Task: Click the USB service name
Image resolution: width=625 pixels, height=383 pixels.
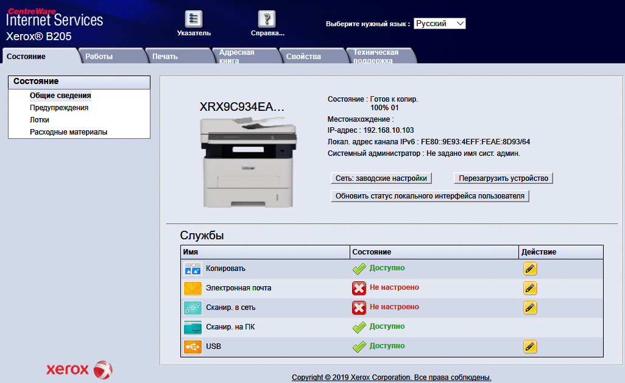Action: (213, 346)
